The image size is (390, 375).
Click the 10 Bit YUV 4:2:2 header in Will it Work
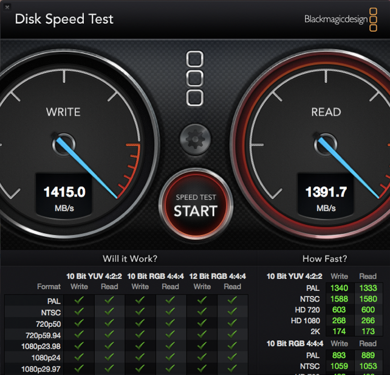pyautogui.click(x=94, y=276)
